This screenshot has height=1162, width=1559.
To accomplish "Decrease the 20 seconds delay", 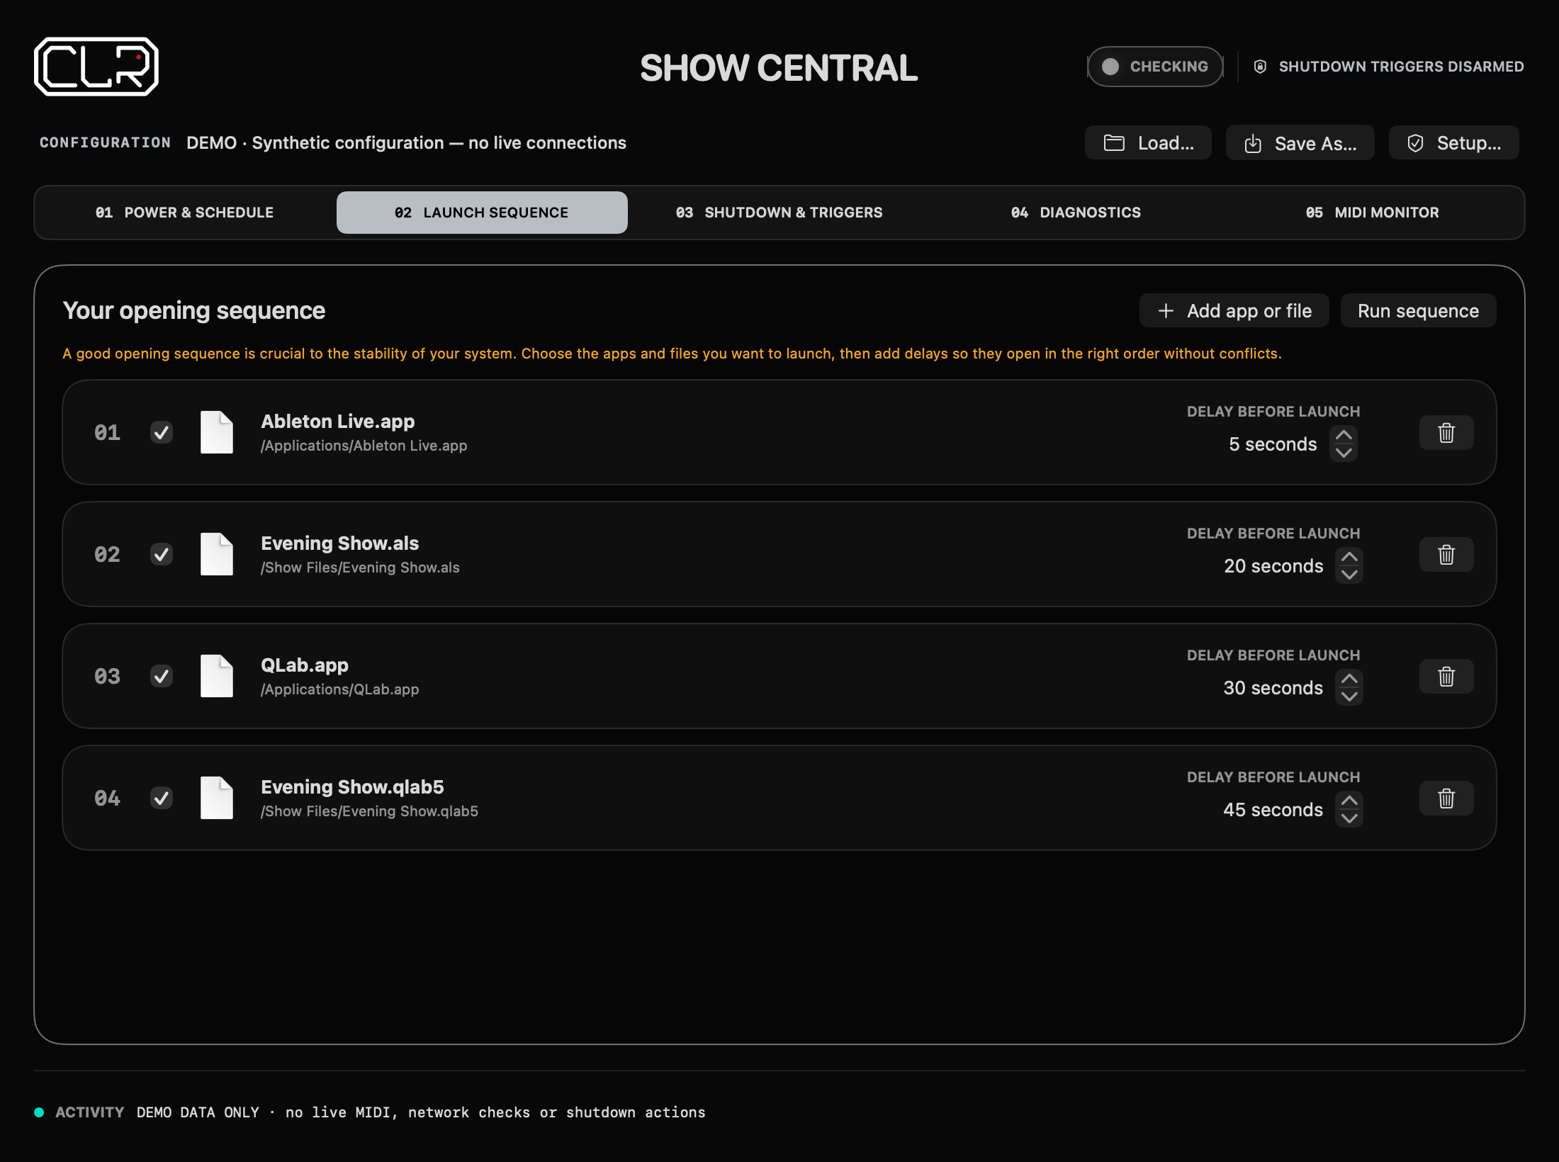I will point(1349,575).
